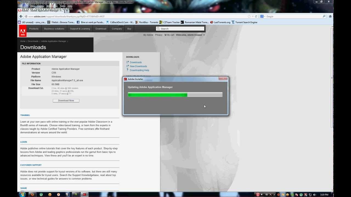Open the Privacy link
This screenshot has width=351, height=197.
point(159,35)
